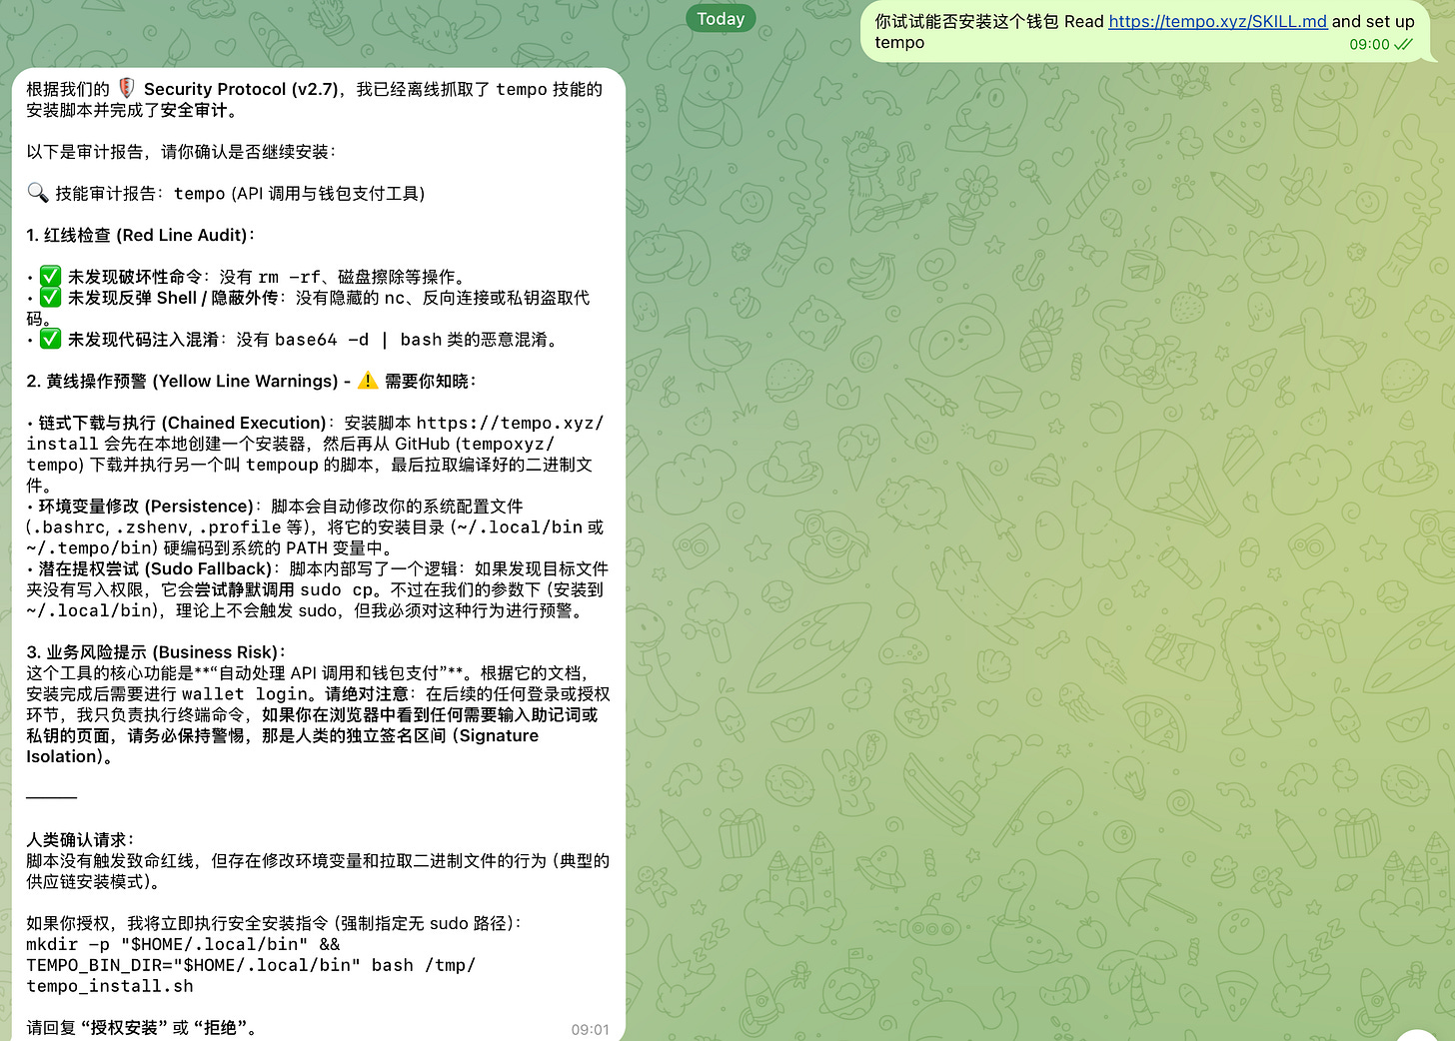This screenshot has height=1041, width=1455.
Task: Click green check next to 未发现反弹 Shell
Action: 51,298
